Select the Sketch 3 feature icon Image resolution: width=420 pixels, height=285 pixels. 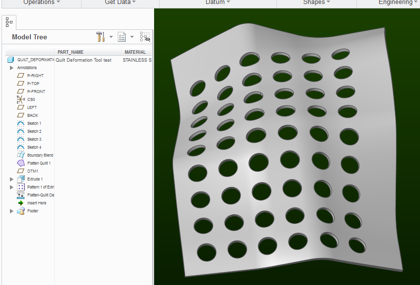click(20, 139)
